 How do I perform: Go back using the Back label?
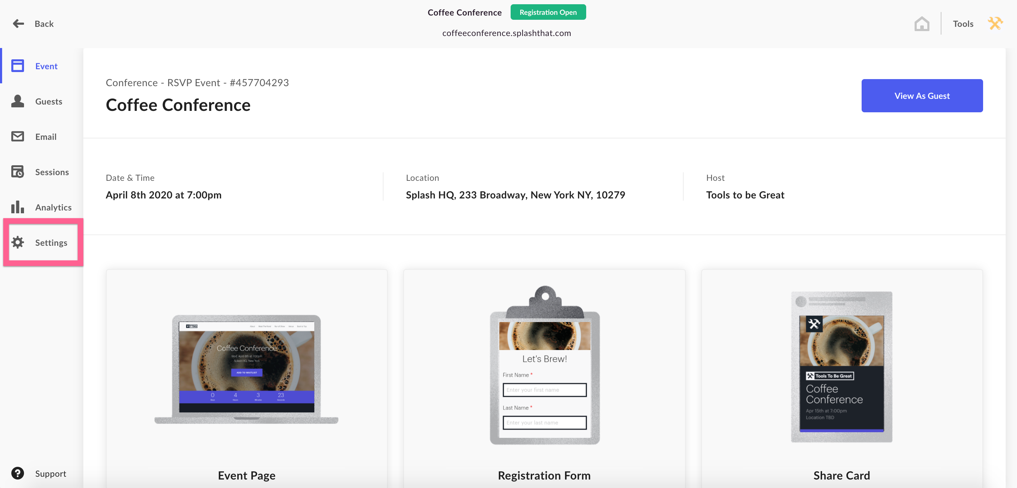(44, 24)
